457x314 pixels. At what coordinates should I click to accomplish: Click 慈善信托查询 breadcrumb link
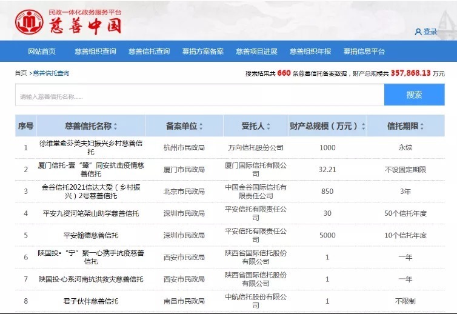click(52, 73)
